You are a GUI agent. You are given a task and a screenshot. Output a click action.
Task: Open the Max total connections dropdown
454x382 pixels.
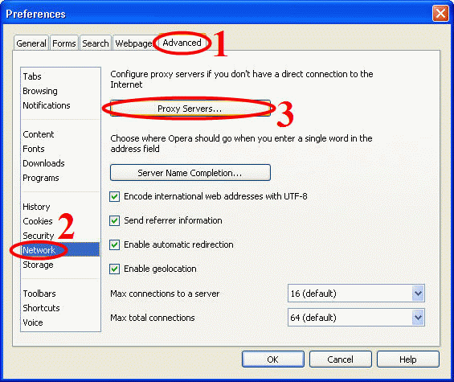tap(418, 318)
